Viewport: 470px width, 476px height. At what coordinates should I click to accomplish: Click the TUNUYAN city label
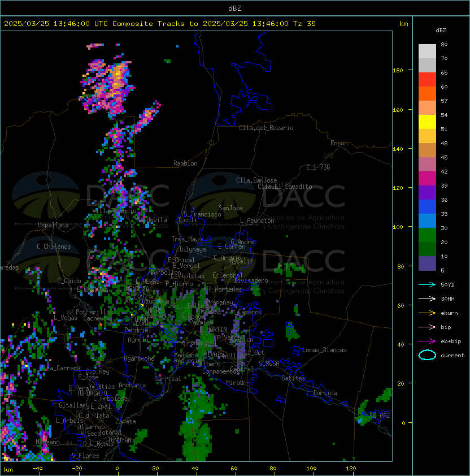(120, 440)
